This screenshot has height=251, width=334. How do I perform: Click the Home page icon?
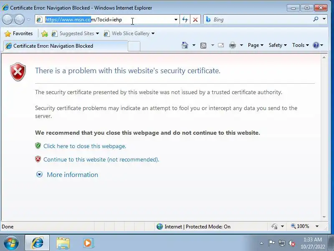pyautogui.click(x=185, y=45)
